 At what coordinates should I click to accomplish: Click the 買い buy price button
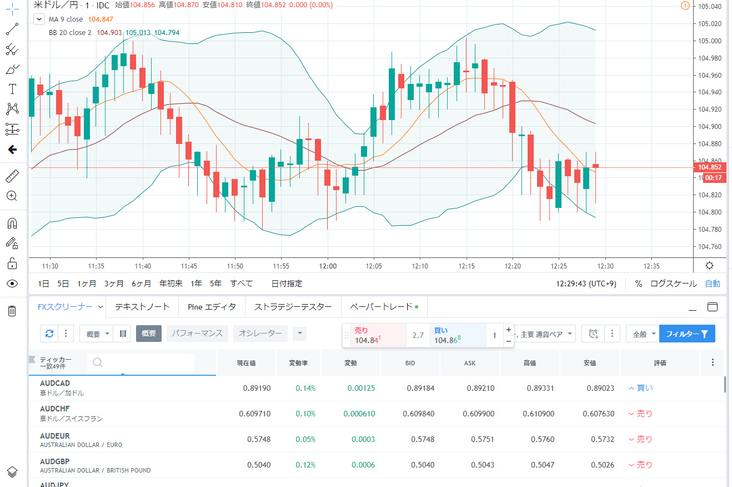457,335
